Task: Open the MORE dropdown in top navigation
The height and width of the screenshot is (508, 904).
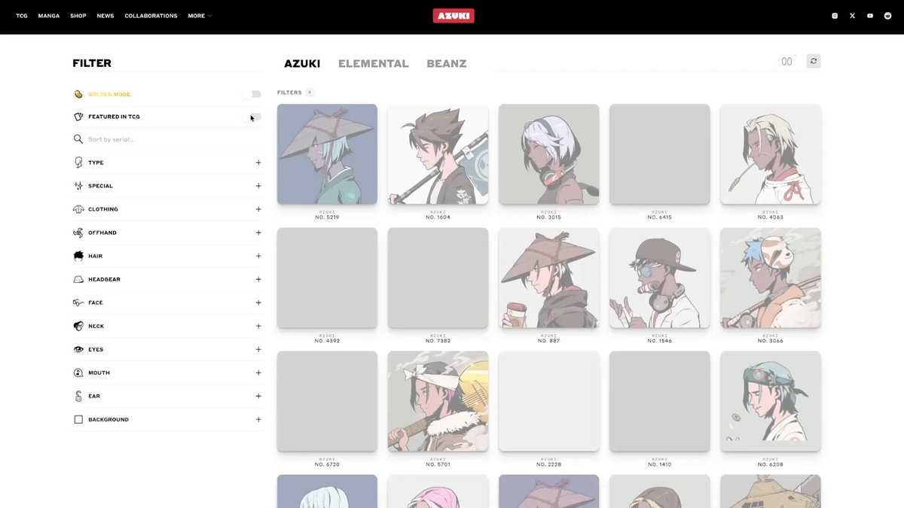Action: point(200,16)
